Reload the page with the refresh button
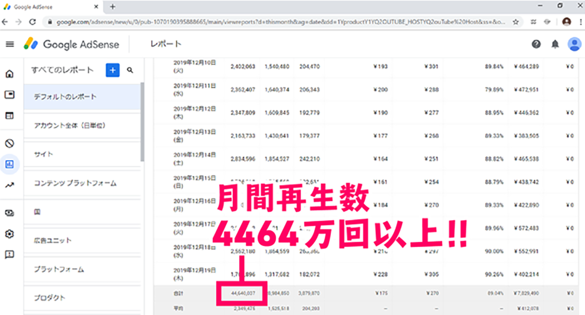 point(33,22)
